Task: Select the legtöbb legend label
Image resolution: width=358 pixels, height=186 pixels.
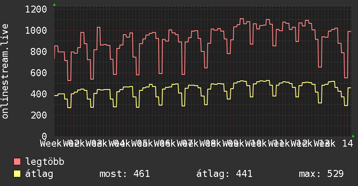Action: [x=45, y=162]
